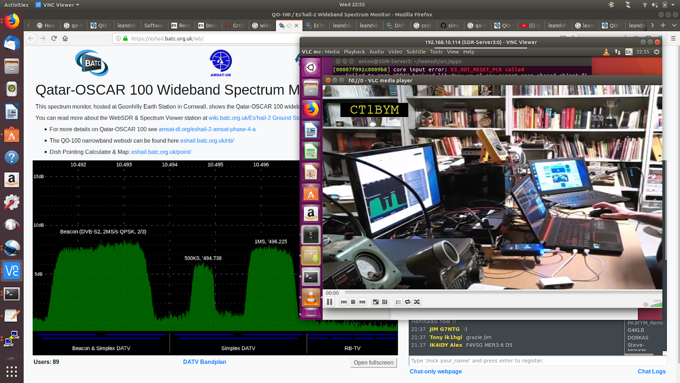Open VLC View menu
Viewport: 680px width, 383px height.
[453, 52]
